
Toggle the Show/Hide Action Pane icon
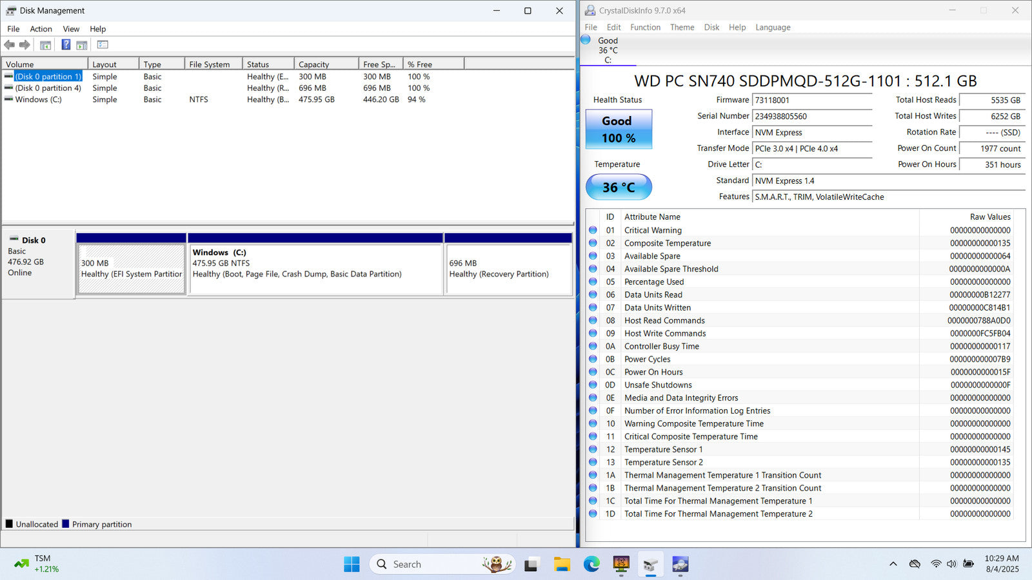pos(82,45)
